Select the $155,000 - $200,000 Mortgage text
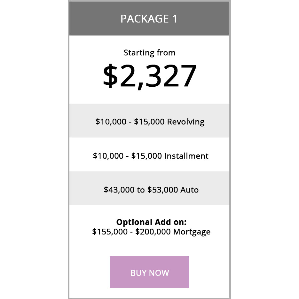299x299 pixels. (x=151, y=232)
